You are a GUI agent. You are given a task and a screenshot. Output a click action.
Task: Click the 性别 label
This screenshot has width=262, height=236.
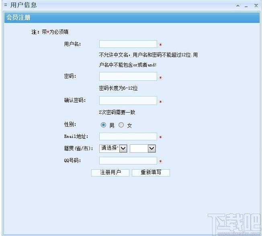pos(70,124)
